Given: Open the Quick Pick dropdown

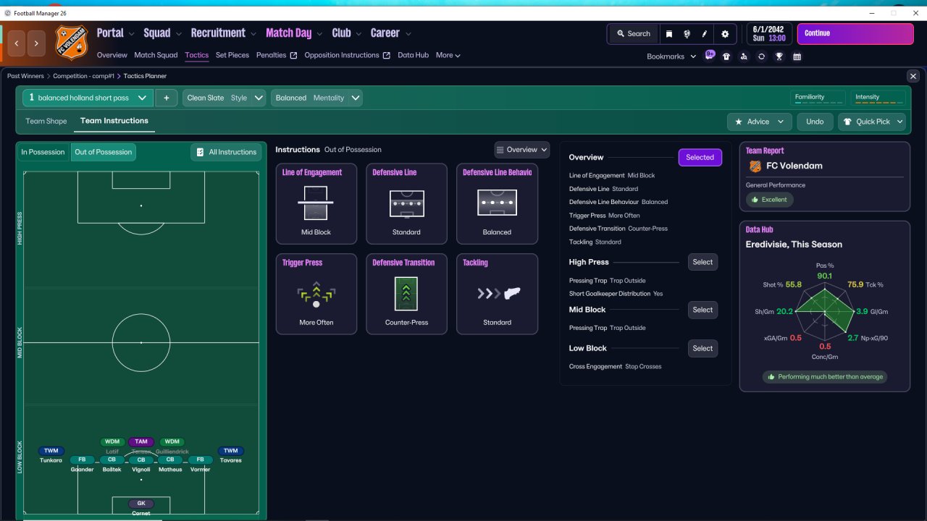Looking at the screenshot, I should (872, 122).
